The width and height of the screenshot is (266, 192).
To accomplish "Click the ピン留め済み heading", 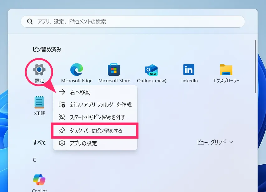I will coord(47,49).
